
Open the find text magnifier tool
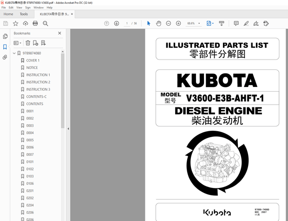pos(46,23)
